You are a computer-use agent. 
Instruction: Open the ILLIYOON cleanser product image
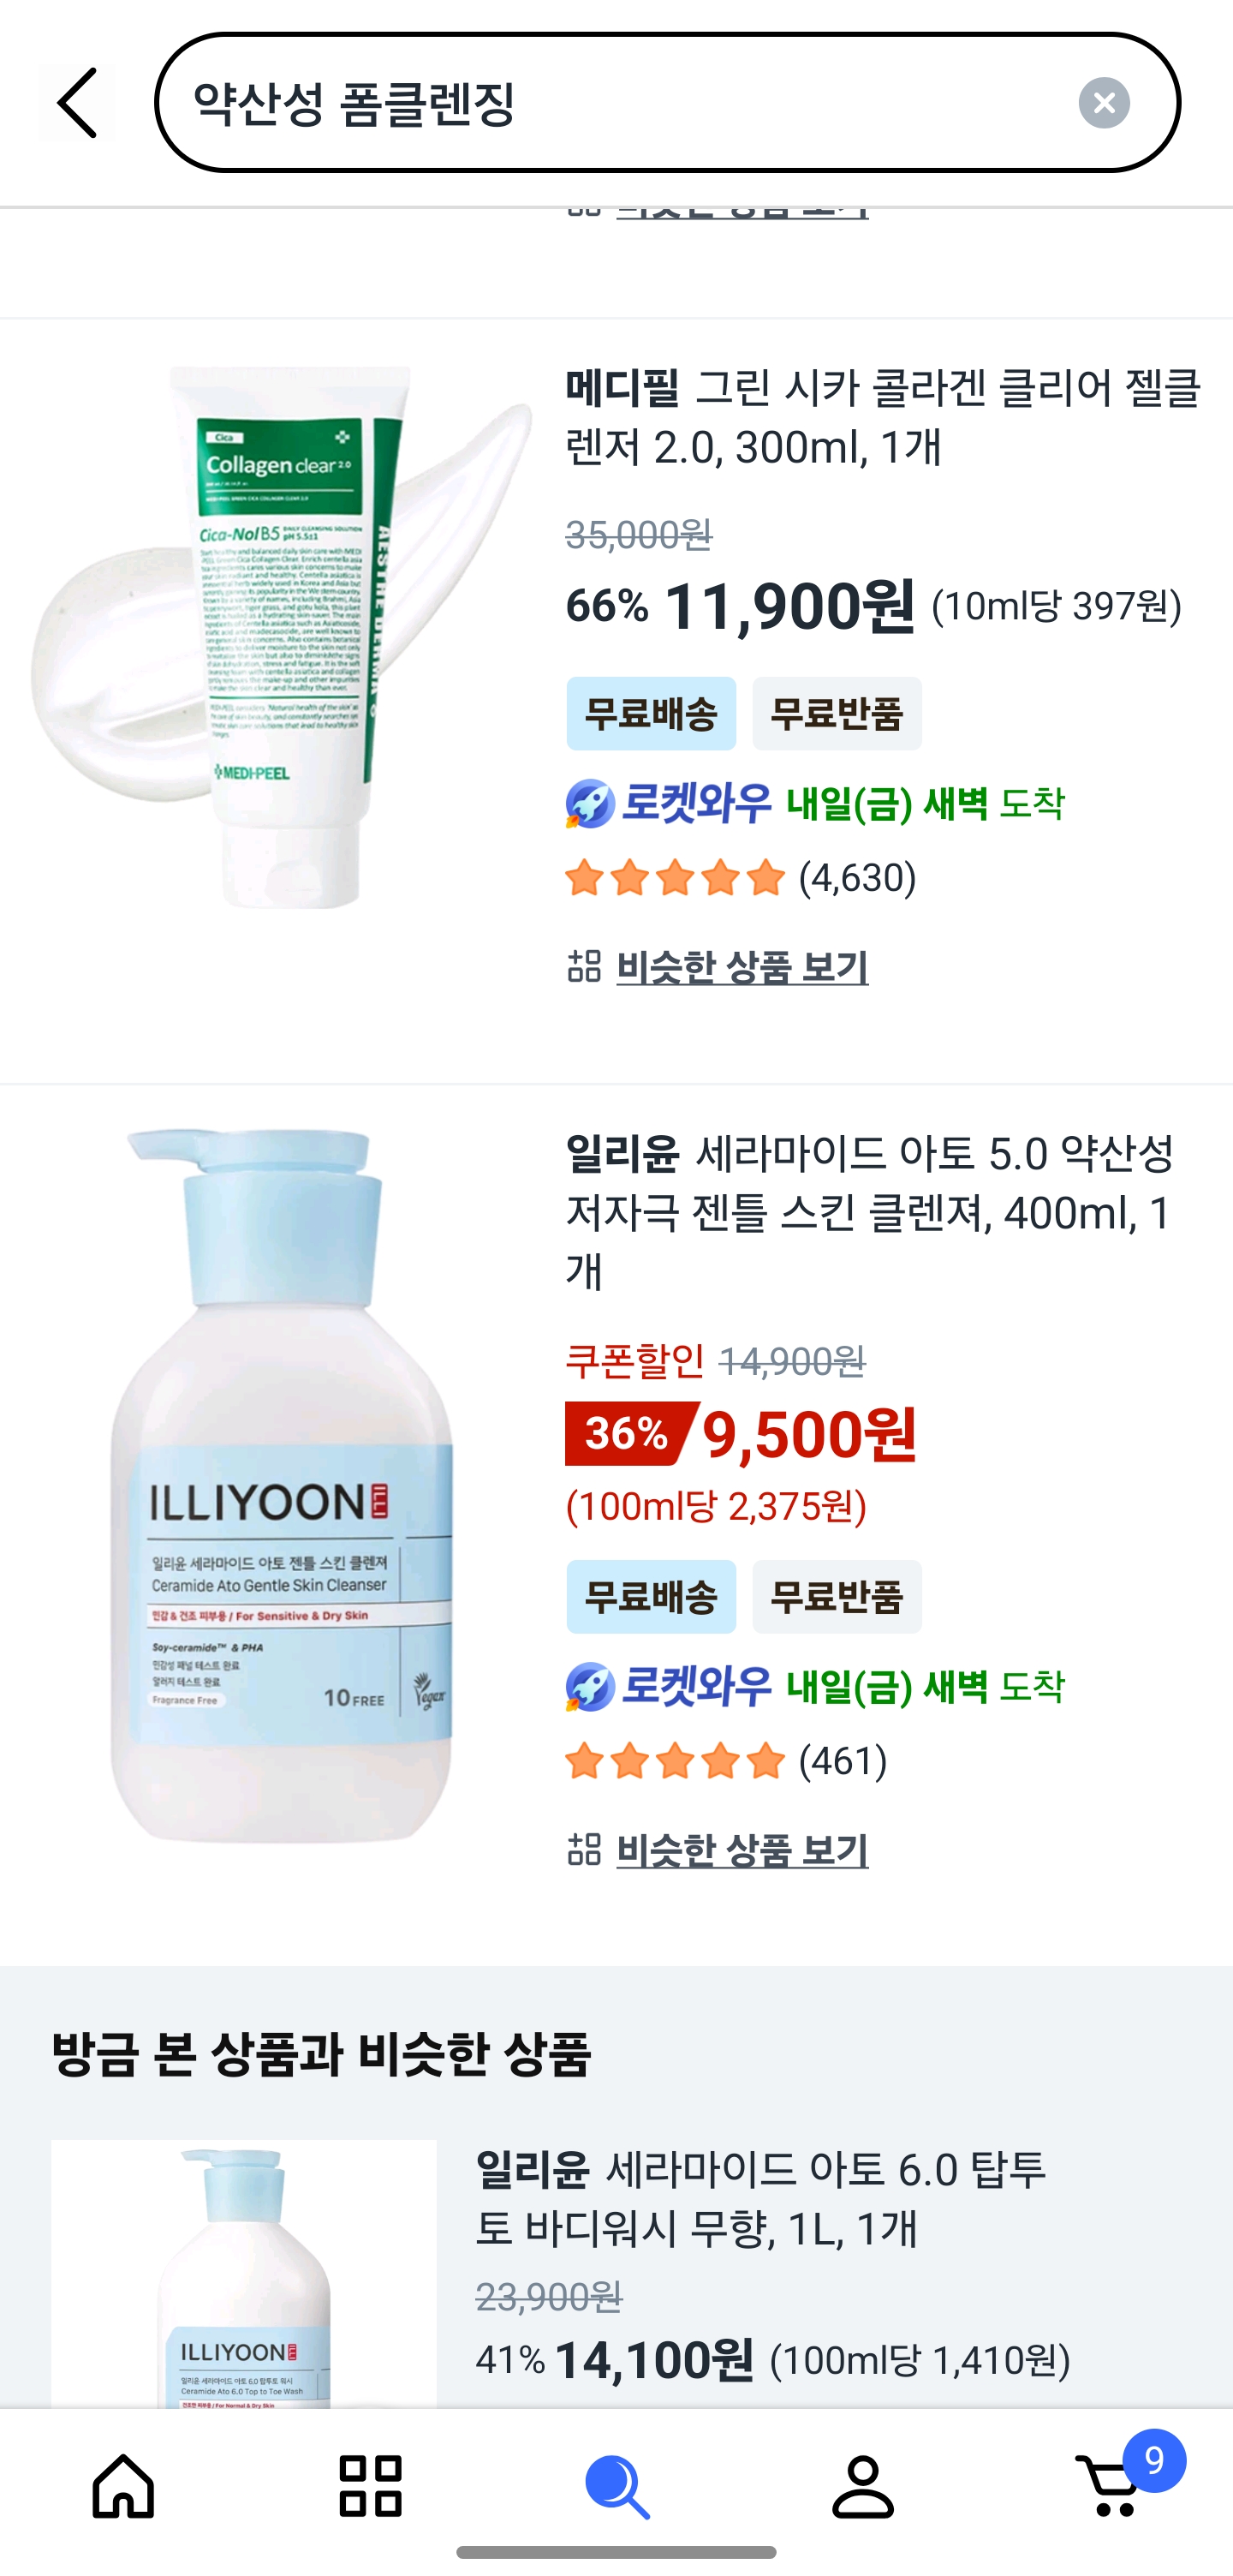point(282,1485)
